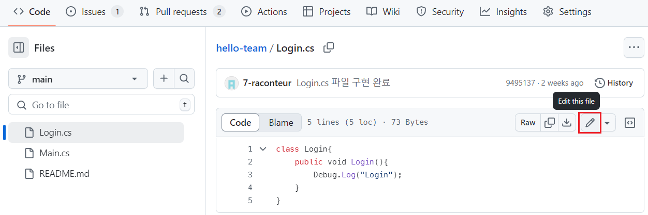Click the "class Login{" code line

click(303, 149)
